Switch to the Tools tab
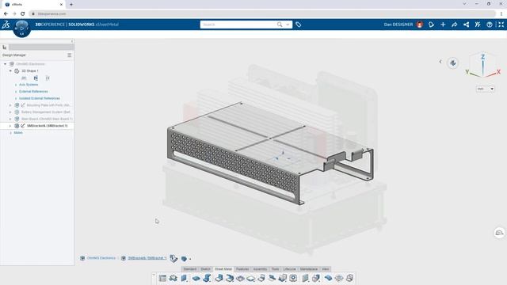 (275, 269)
